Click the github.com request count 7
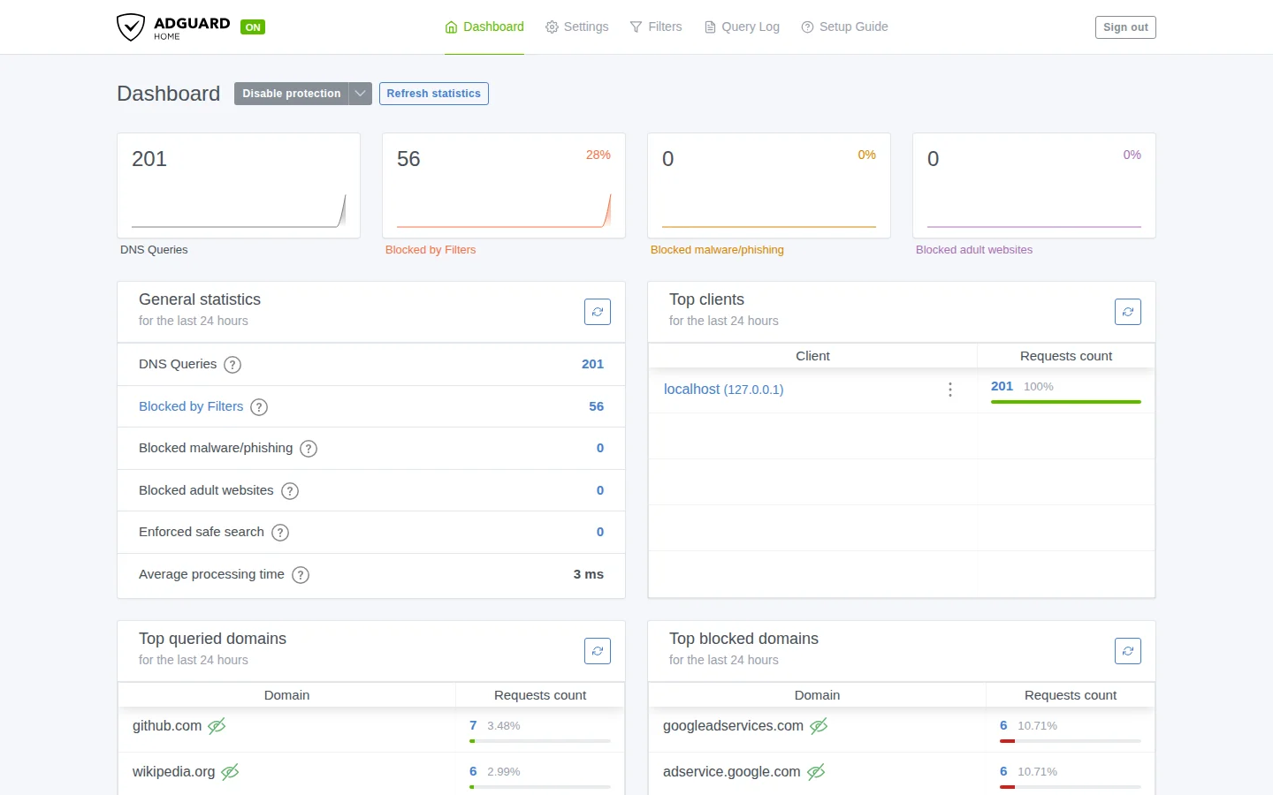Image resolution: width=1273 pixels, height=795 pixels. point(473,725)
